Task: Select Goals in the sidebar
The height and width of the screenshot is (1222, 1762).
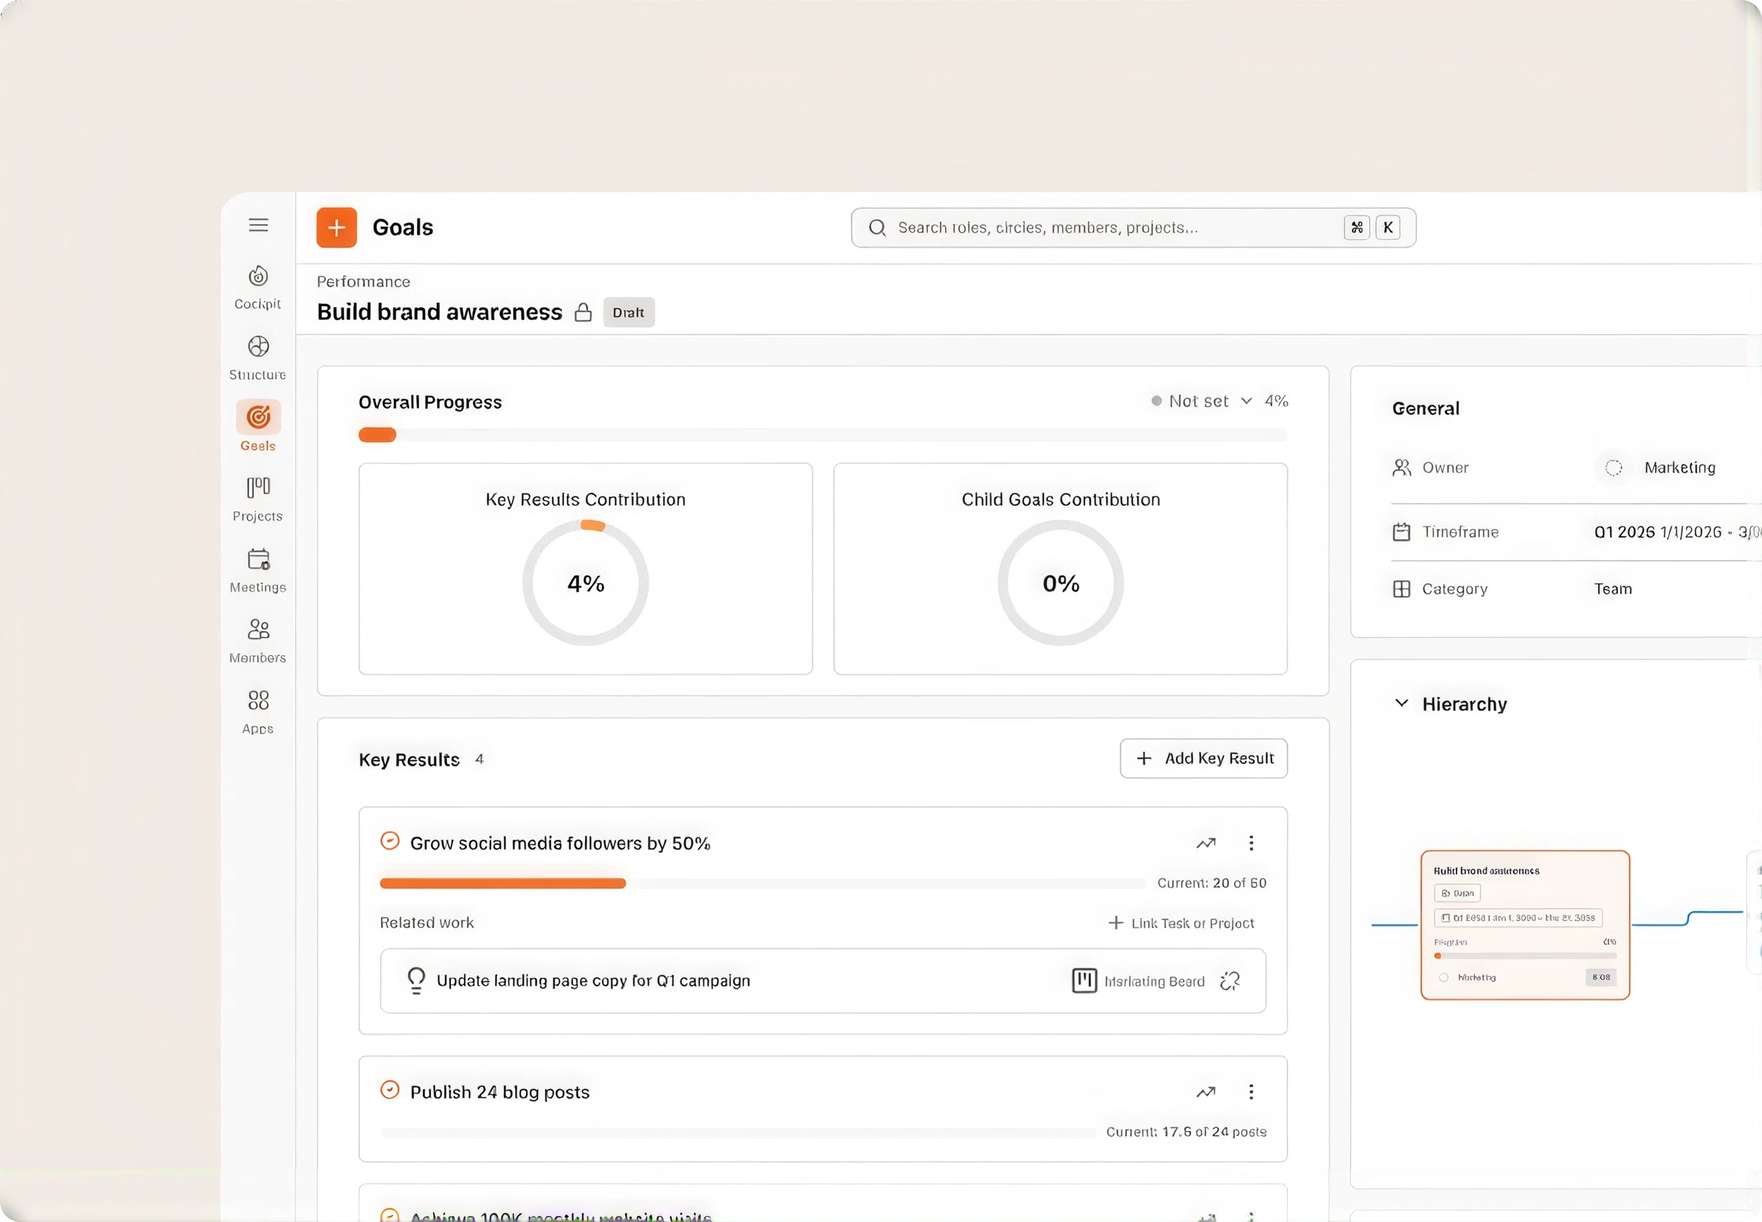Action: tap(258, 427)
